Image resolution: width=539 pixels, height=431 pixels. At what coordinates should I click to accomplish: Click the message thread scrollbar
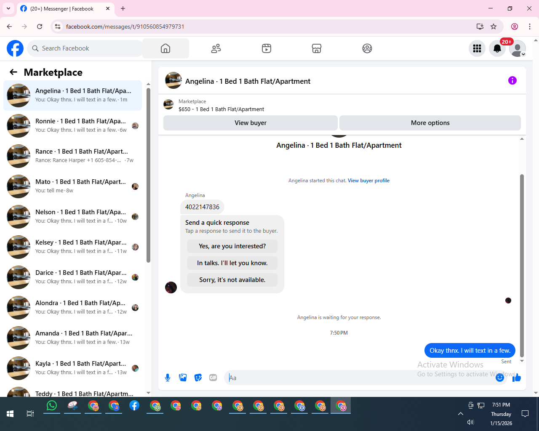522,265
